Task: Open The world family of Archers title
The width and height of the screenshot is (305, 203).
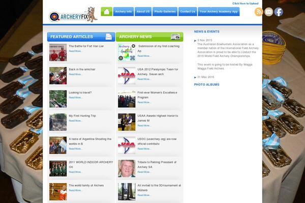Action: [86, 186]
